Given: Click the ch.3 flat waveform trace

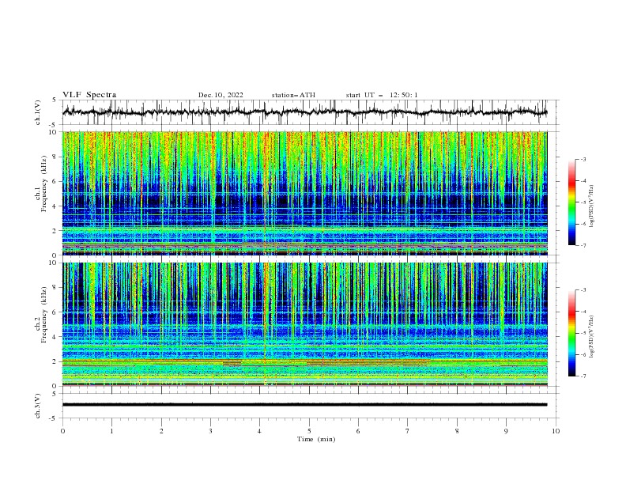Looking at the screenshot, I should coord(304,405).
